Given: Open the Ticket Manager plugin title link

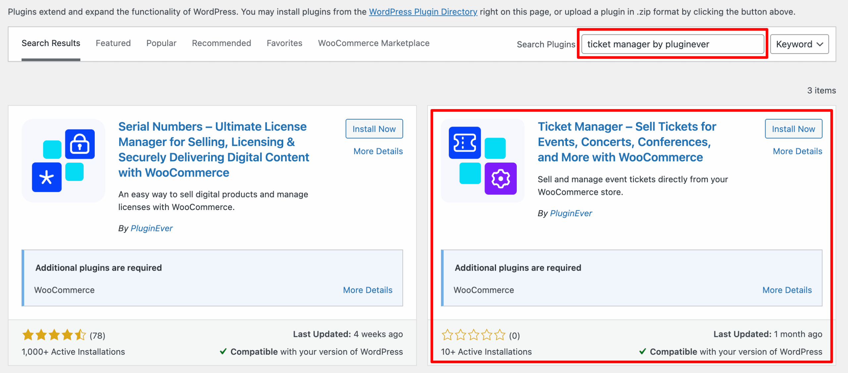Looking at the screenshot, I should point(627,142).
